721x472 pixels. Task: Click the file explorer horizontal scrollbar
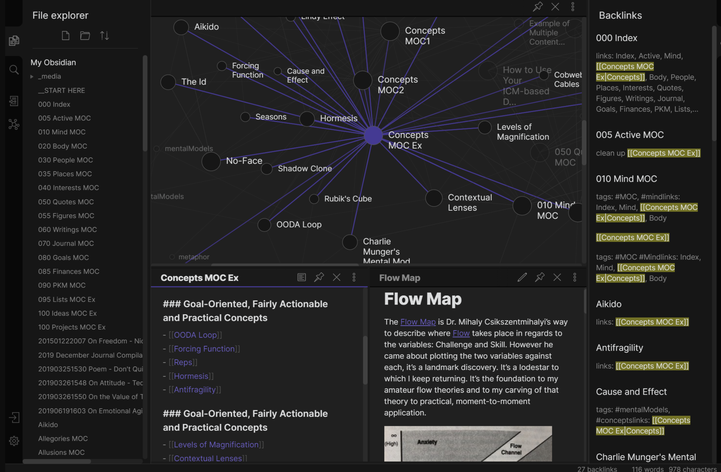tap(57, 461)
